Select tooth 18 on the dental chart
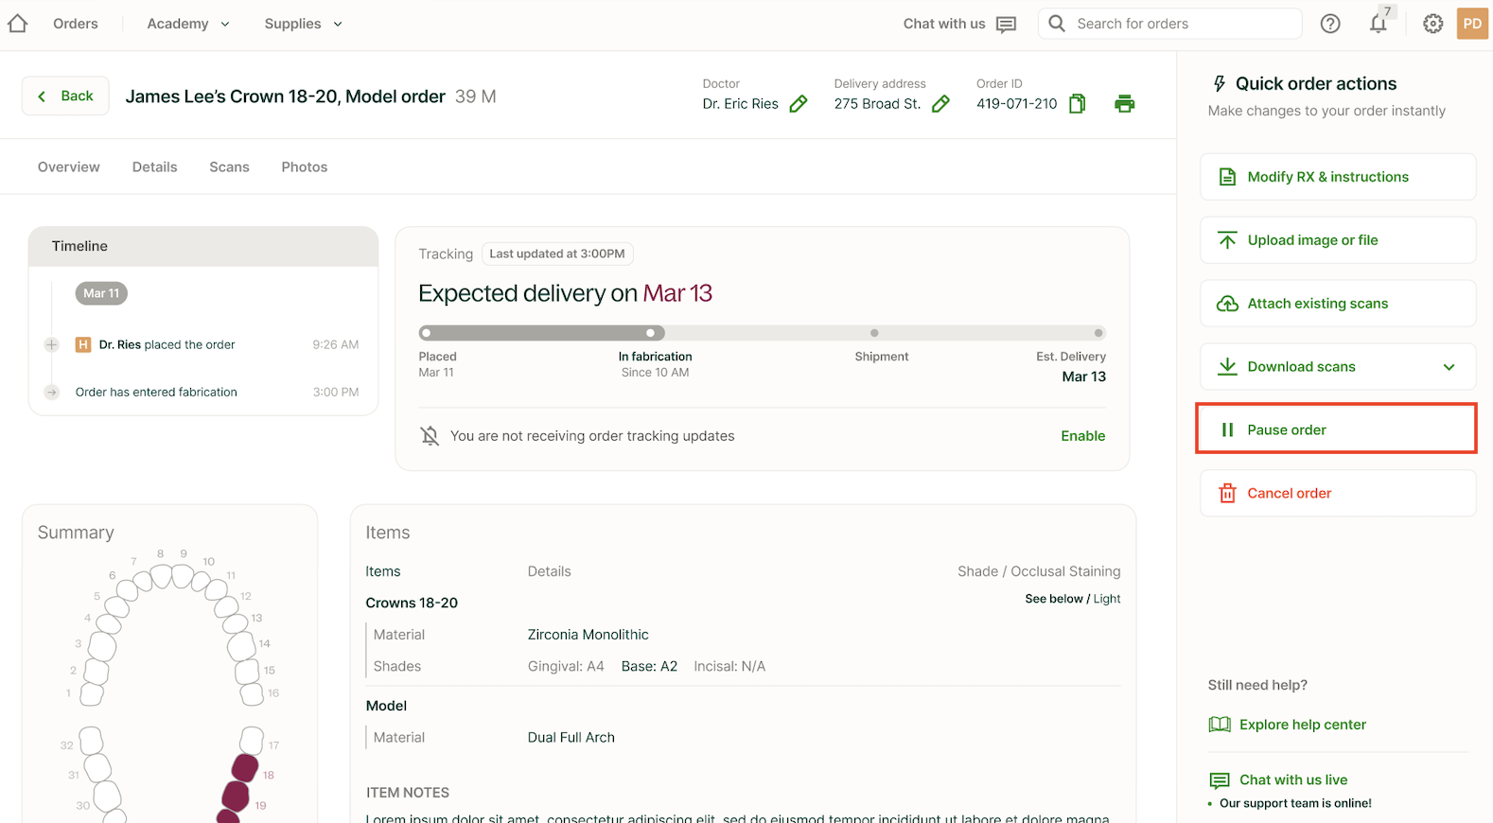 245,767
